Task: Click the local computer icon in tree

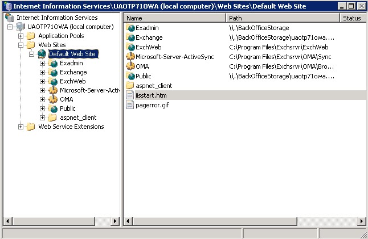Action: point(21,27)
